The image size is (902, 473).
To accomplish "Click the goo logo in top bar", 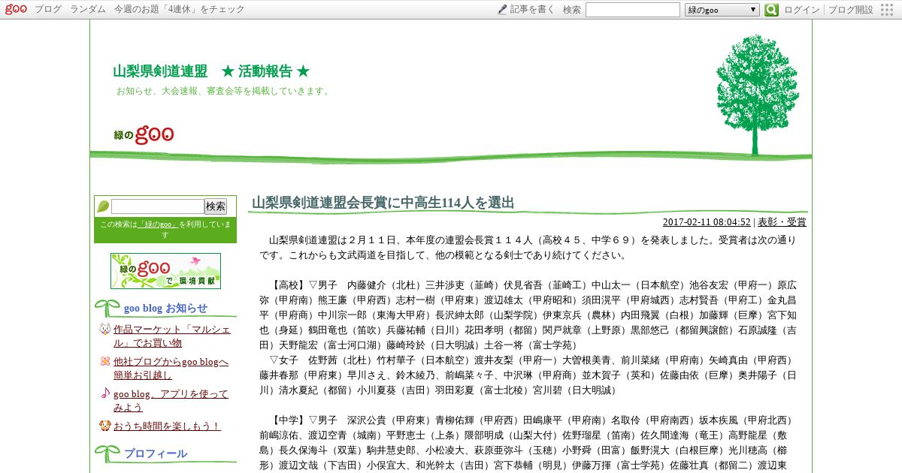I will coord(16,10).
